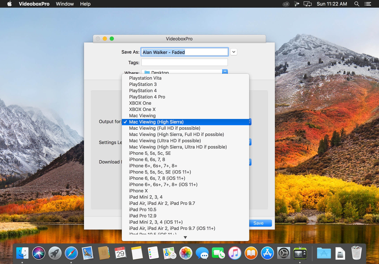Viewport: 379px width, 264px height.
Task: Click the Tags input field
Action: point(184,62)
